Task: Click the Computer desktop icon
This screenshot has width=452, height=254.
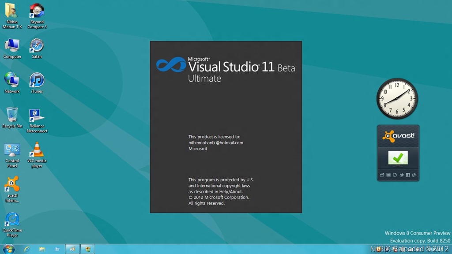Action: tap(12, 46)
